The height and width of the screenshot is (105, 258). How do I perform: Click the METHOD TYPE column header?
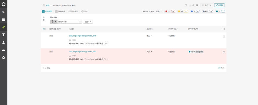(55, 29)
